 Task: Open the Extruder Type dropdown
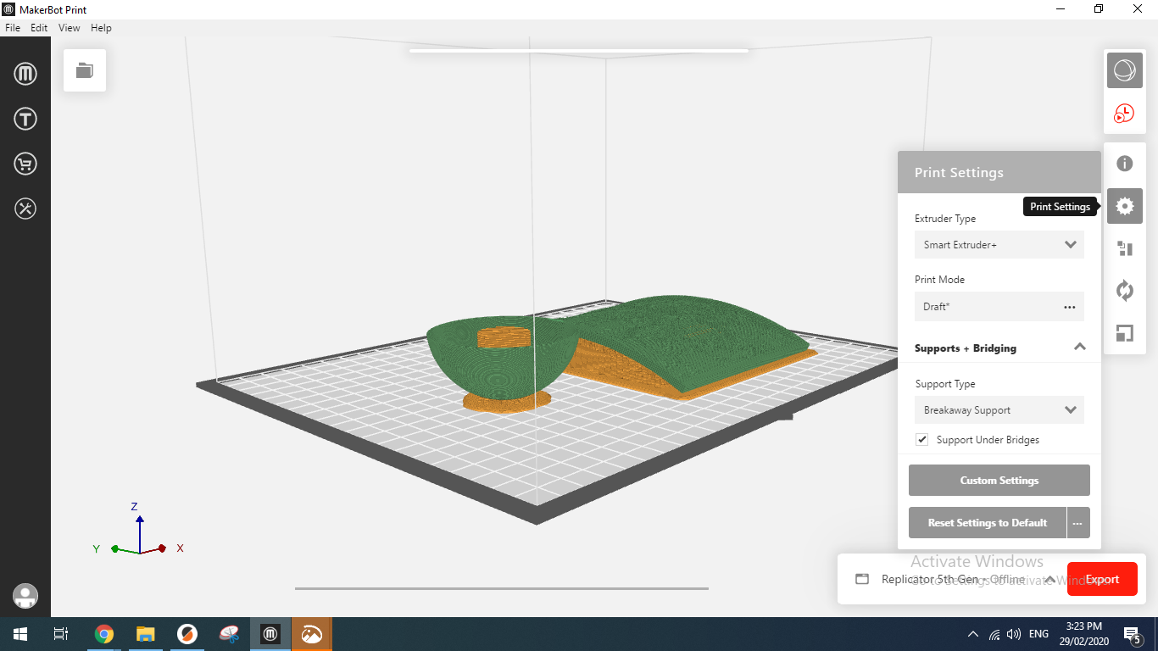(999, 245)
